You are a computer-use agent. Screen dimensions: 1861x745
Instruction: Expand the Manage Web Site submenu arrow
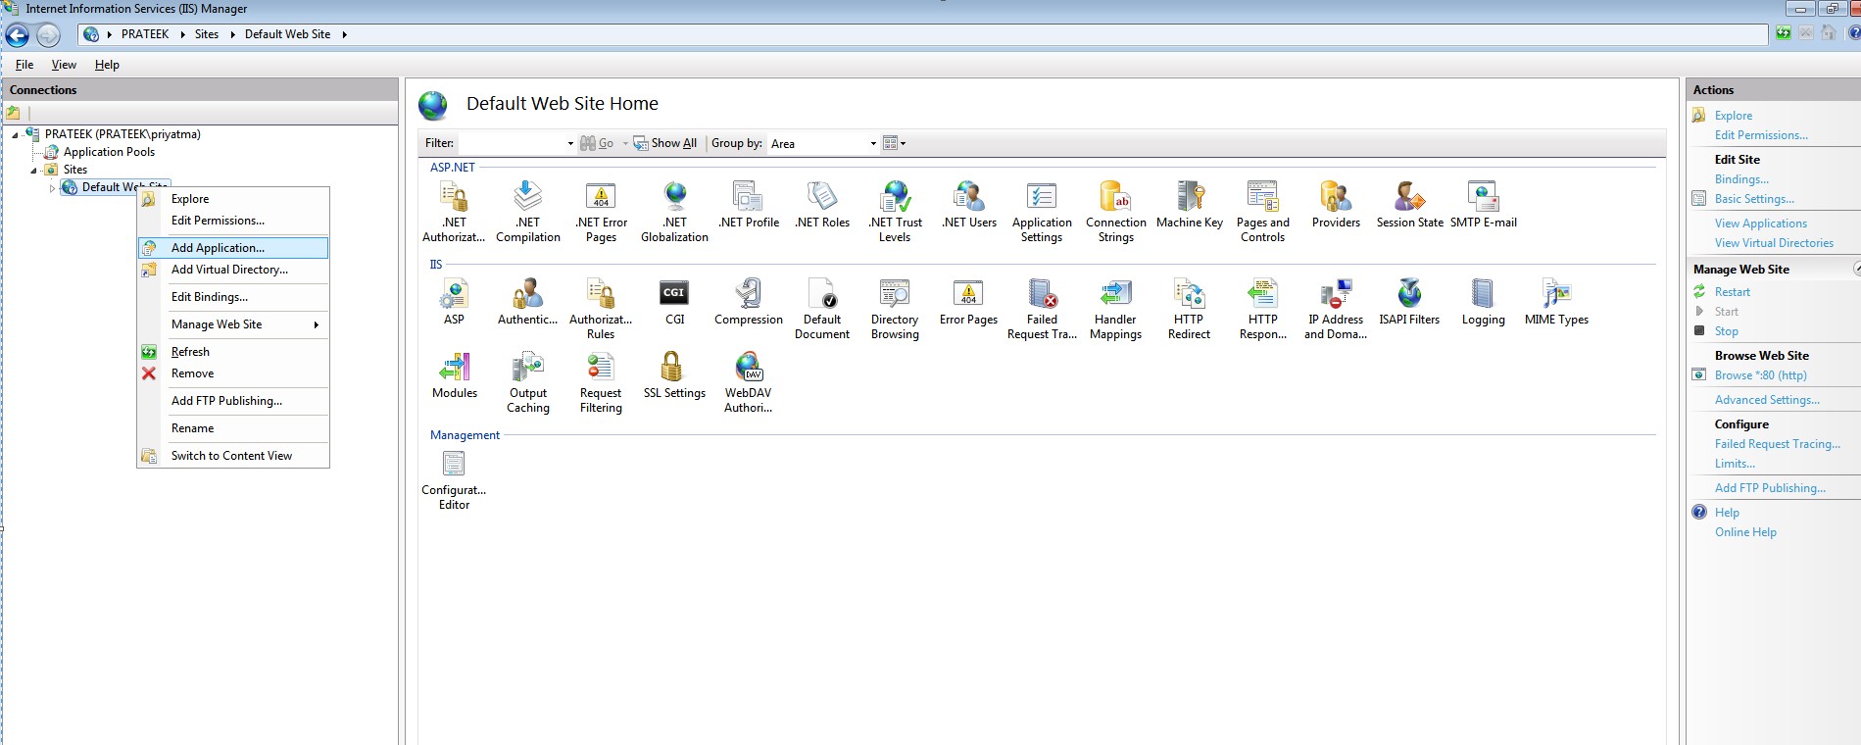(x=317, y=324)
